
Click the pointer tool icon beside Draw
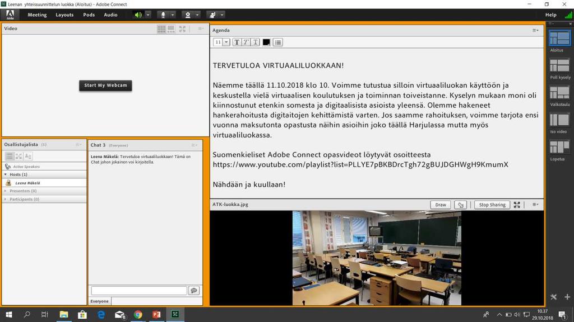(x=461, y=205)
